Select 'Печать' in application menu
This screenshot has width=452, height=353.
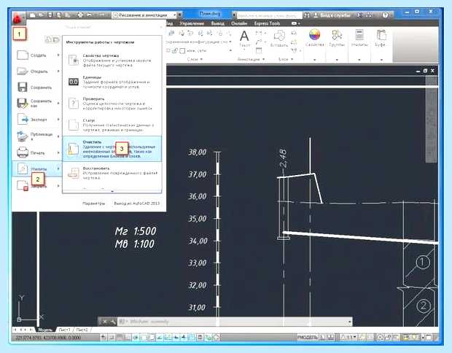(36, 152)
